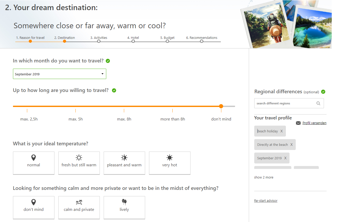The width and height of the screenshot is (339, 222).
Task: Select the normal temperature option
Action: coord(34,163)
